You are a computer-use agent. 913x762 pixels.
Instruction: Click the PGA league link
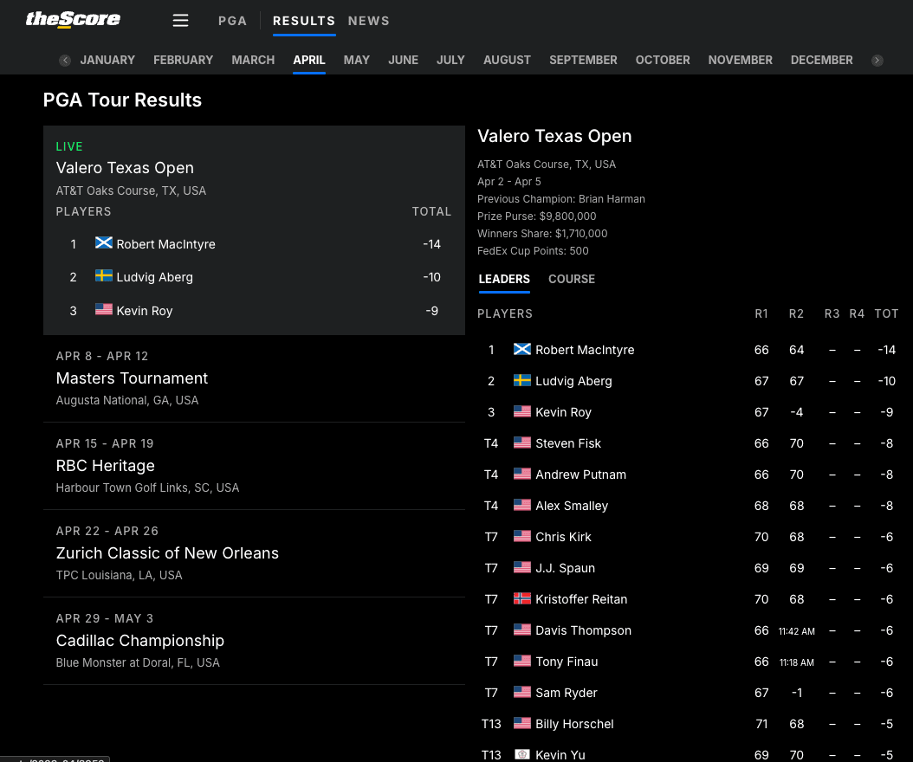(x=232, y=21)
